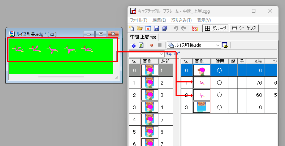Create a new file with the toolbar icon

click(131, 28)
